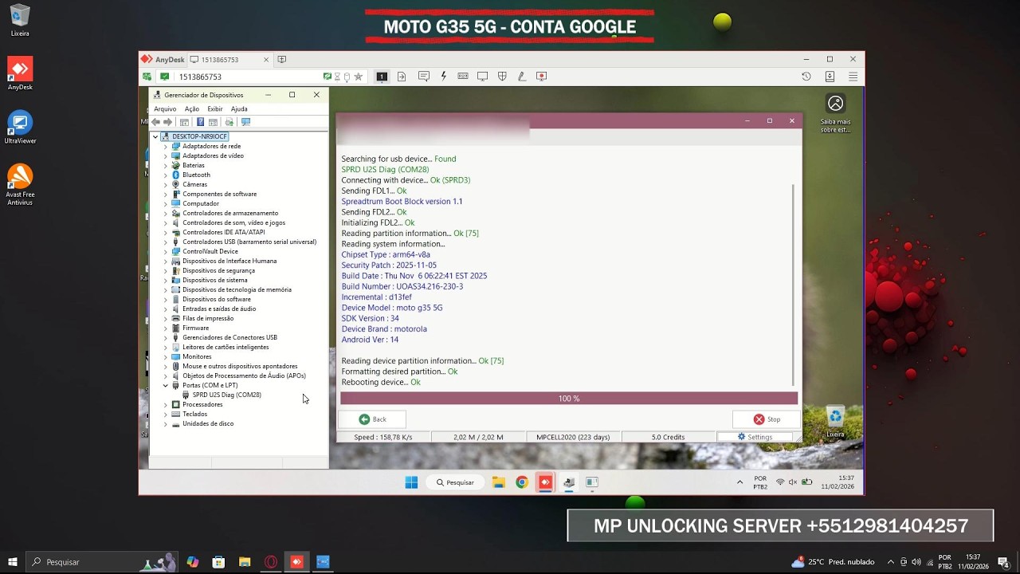The height and width of the screenshot is (574, 1020).
Task: Open the Arquivo menu
Action: 165,109
